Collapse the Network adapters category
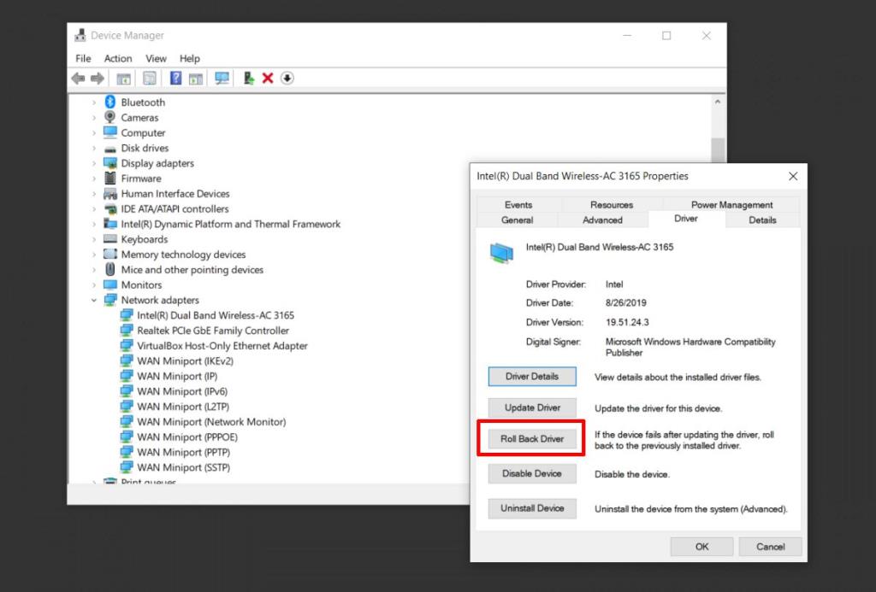This screenshot has height=592, width=876. click(95, 300)
